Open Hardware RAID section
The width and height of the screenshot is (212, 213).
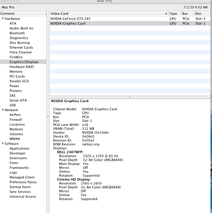coord(21,67)
